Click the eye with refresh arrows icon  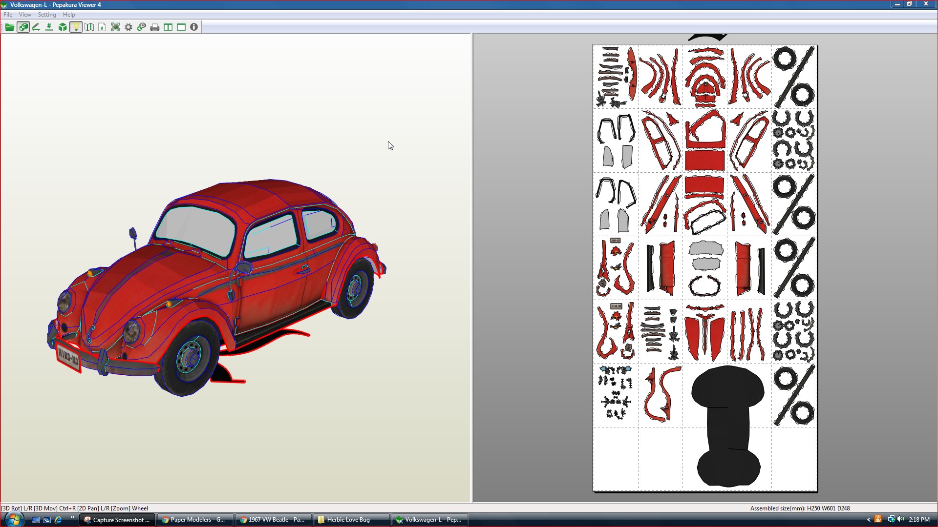[142, 27]
